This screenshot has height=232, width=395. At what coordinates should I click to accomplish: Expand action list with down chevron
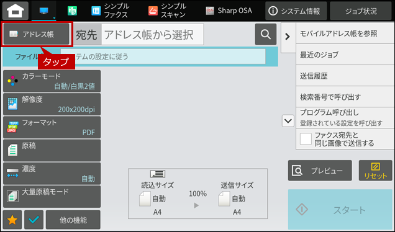tap(288, 121)
